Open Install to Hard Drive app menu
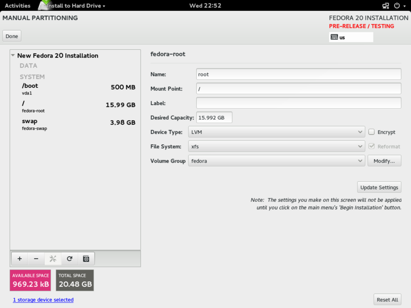This screenshot has height=308, width=411. (x=76, y=6)
